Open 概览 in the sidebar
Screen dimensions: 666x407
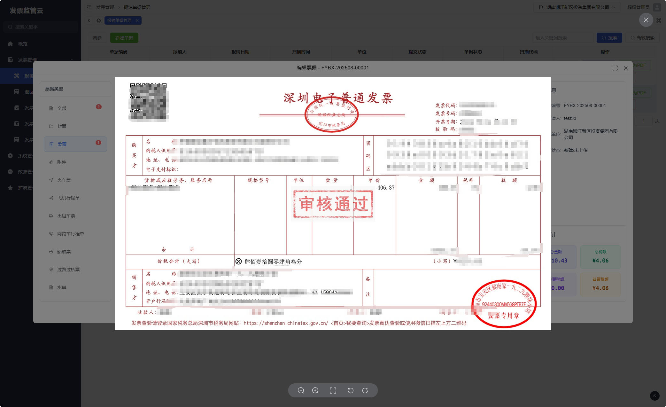(x=41, y=44)
